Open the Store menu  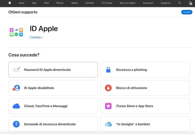pyautogui.click(x=21, y=3)
